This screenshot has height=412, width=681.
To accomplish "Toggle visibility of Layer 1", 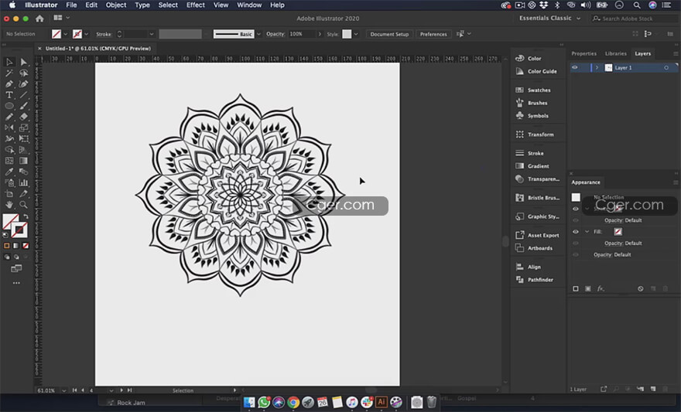I will [575, 68].
